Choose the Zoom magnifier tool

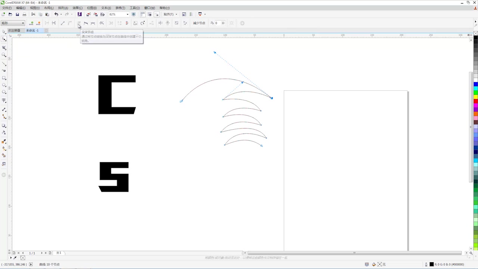click(4, 55)
